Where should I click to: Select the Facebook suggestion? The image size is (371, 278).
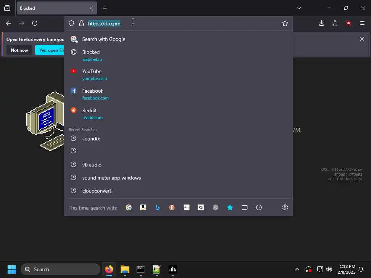tap(178, 94)
